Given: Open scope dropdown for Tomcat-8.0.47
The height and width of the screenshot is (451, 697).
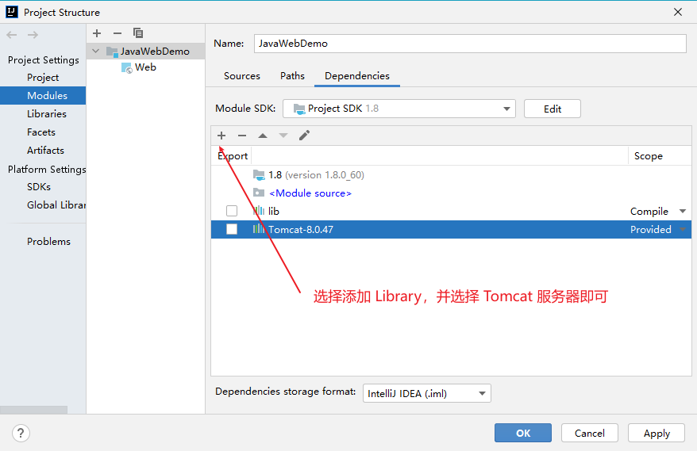Looking at the screenshot, I should [x=683, y=230].
